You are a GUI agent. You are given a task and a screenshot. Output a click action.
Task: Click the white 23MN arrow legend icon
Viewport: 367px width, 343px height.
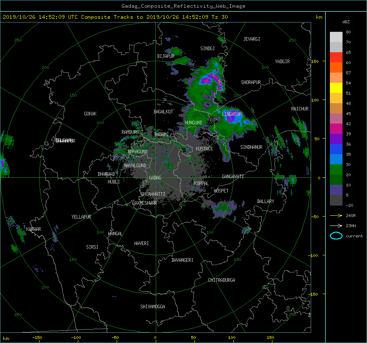tap(336, 226)
